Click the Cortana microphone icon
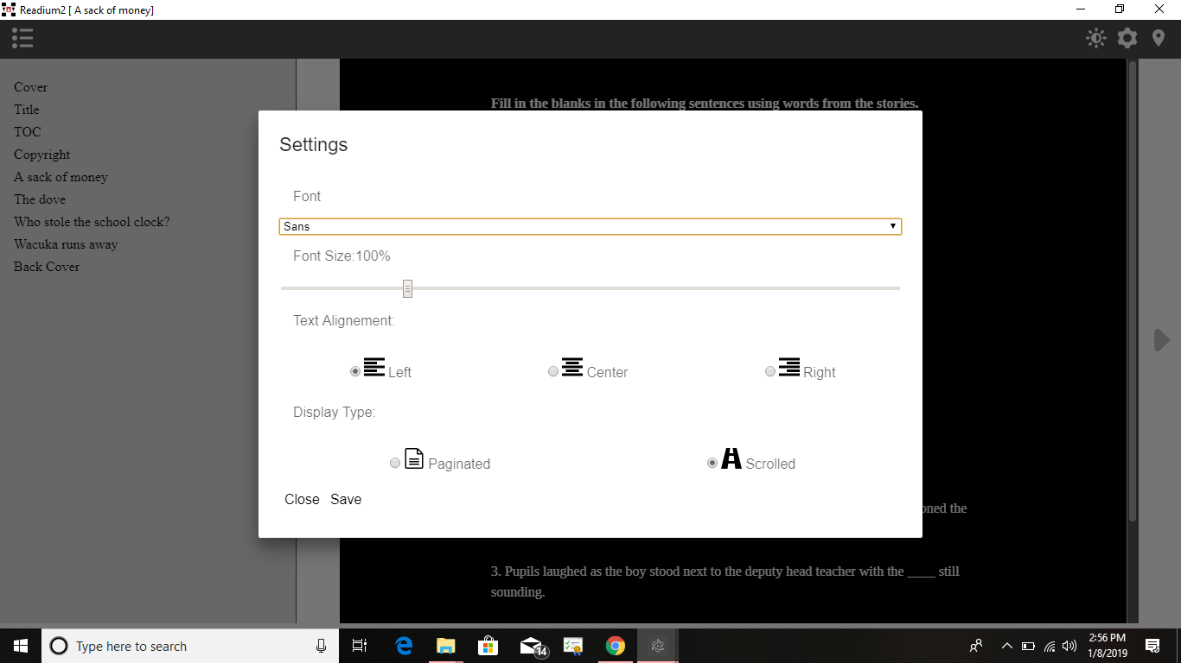The height and width of the screenshot is (663, 1181). point(322,646)
